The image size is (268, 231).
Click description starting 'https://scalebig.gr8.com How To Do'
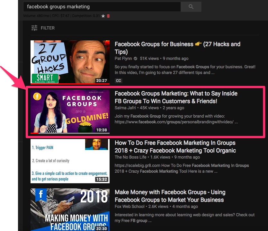tap(182, 168)
